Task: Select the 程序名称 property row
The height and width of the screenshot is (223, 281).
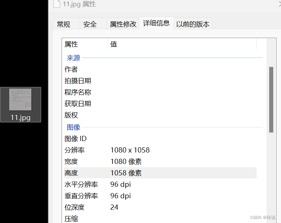Action: tap(160, 92)
